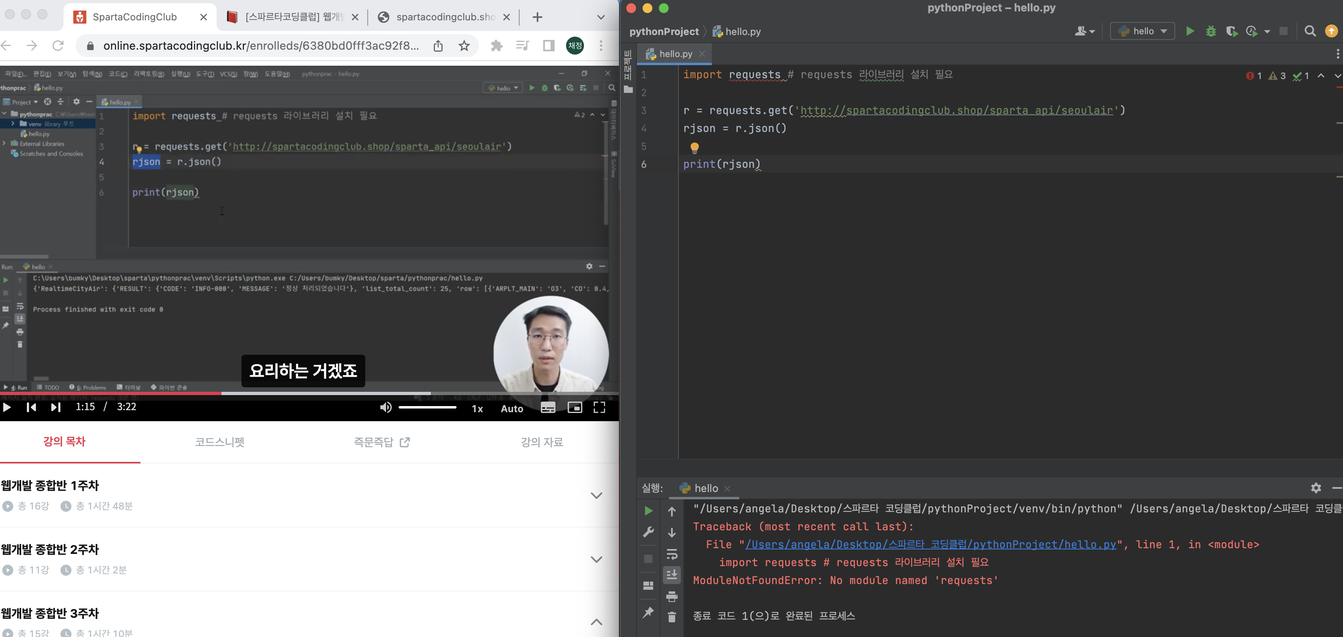
Task: Open the hello run configuration dropdown
Action: click(1142, 31)
